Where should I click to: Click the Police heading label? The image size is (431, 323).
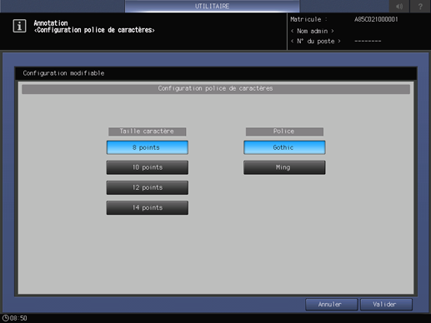pyautogui.click(x=284, y=132)
